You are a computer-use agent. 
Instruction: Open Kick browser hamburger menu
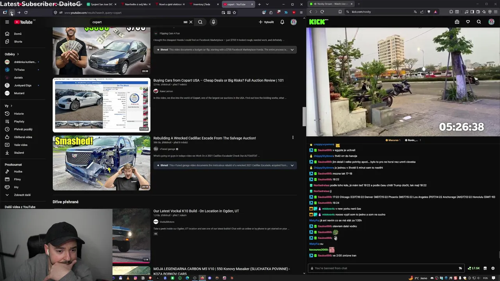pyautogui.click(x=496, y=12)
